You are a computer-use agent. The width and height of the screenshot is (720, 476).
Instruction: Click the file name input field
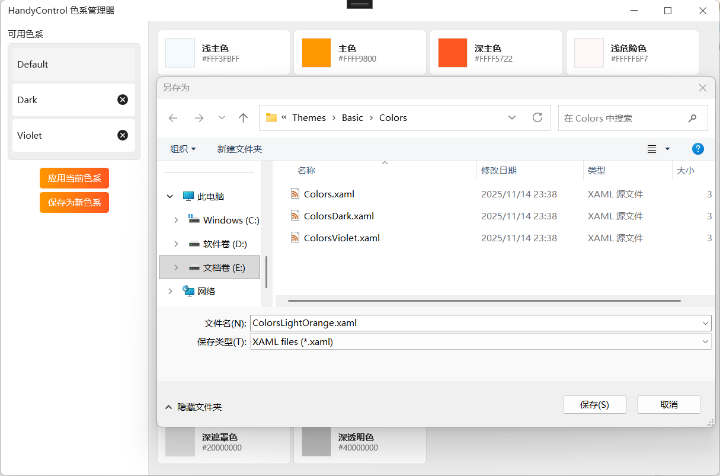click(x=475, y=323)
